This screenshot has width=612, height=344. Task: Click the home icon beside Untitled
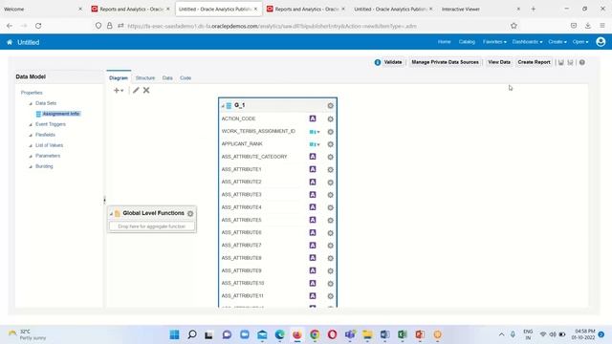[10, 42]
